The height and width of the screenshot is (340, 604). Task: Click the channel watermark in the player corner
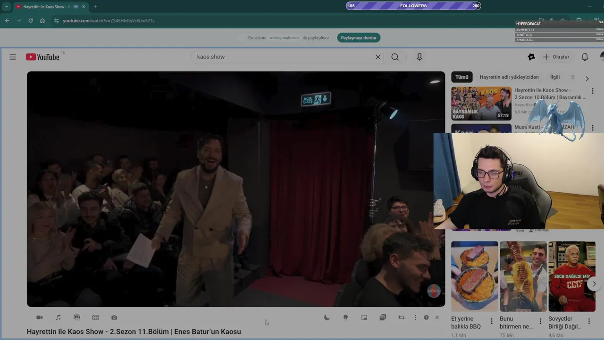click(x=434, y=291)
